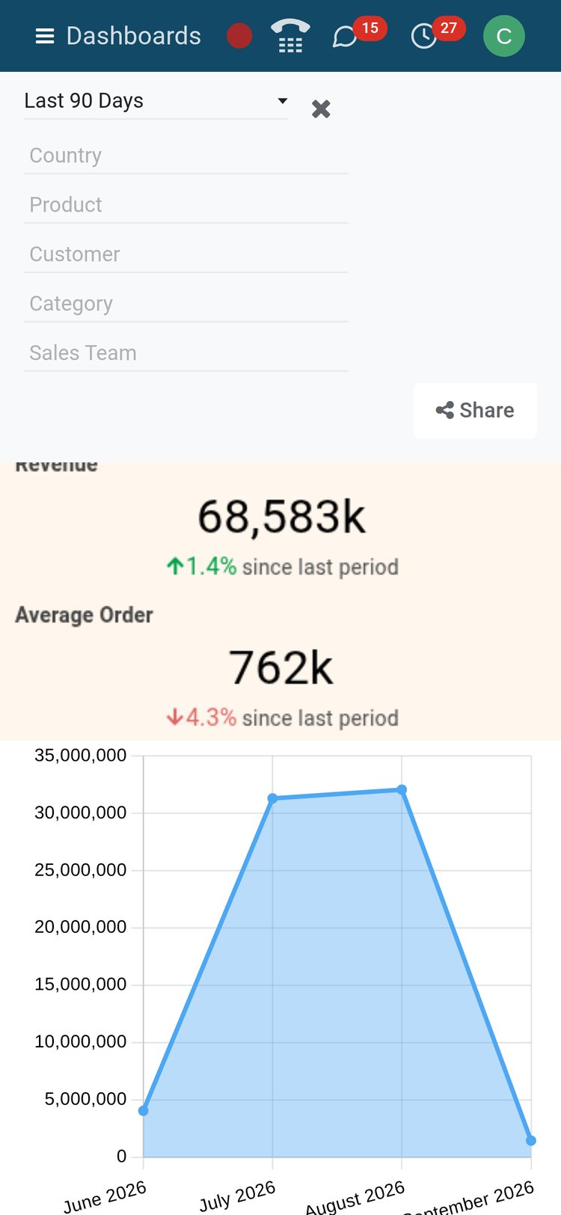Click the 4.3% since last period text
The image size is (561, 1215).
click(282, 718)
